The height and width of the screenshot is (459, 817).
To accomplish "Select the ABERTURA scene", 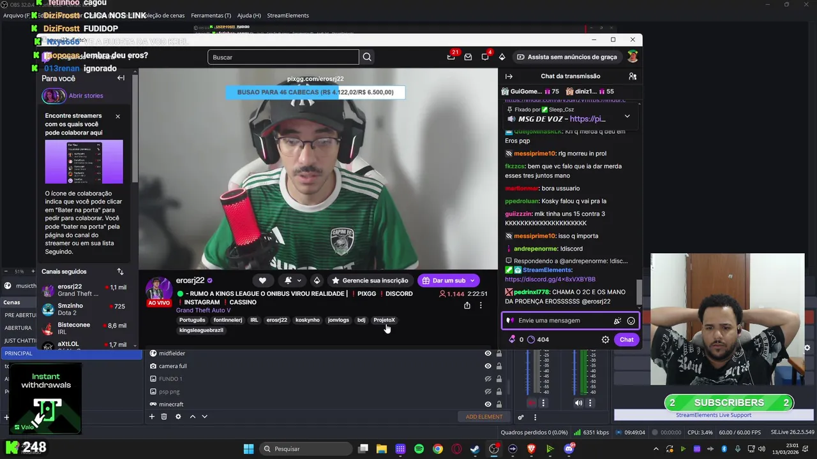I will pyautogui.click(x=19, y=328).
